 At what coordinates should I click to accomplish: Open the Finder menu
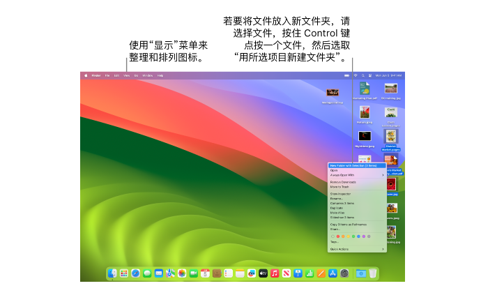tap(96, 75)
